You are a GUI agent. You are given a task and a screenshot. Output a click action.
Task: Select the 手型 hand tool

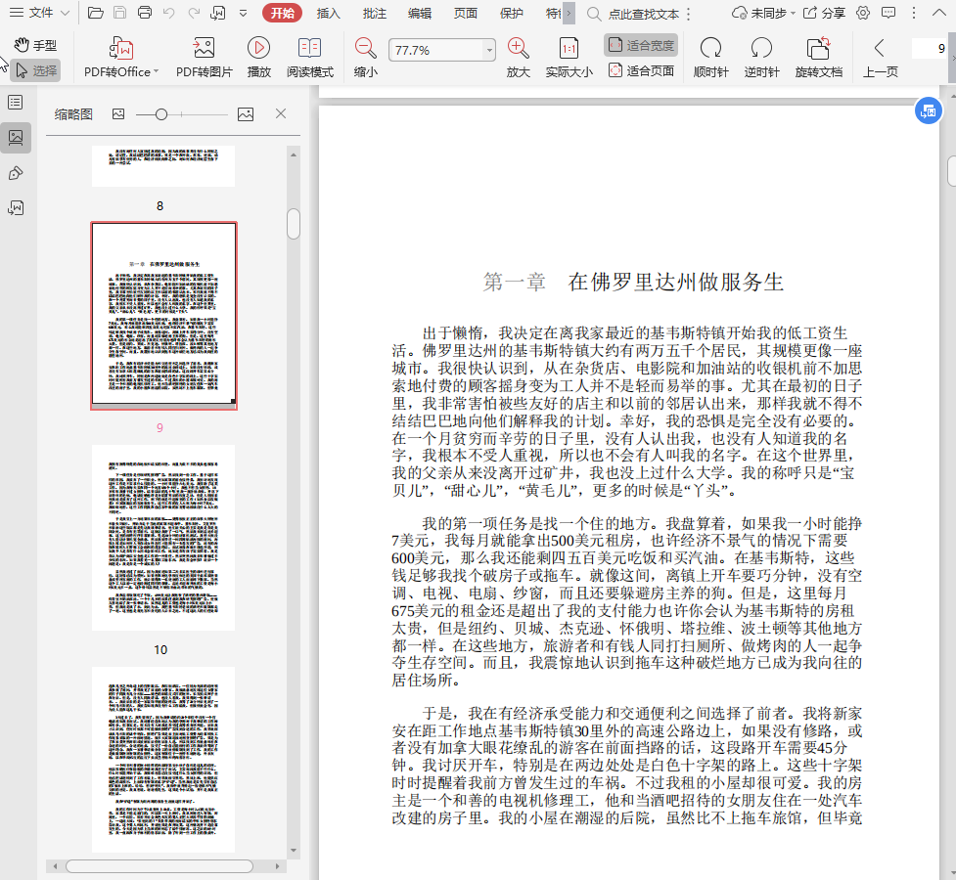(35, 45)
